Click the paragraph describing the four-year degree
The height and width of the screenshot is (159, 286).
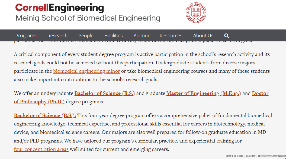[143, 132]
